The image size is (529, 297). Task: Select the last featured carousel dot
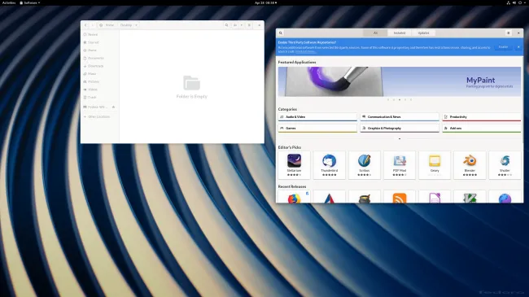(x=411, y=99)
